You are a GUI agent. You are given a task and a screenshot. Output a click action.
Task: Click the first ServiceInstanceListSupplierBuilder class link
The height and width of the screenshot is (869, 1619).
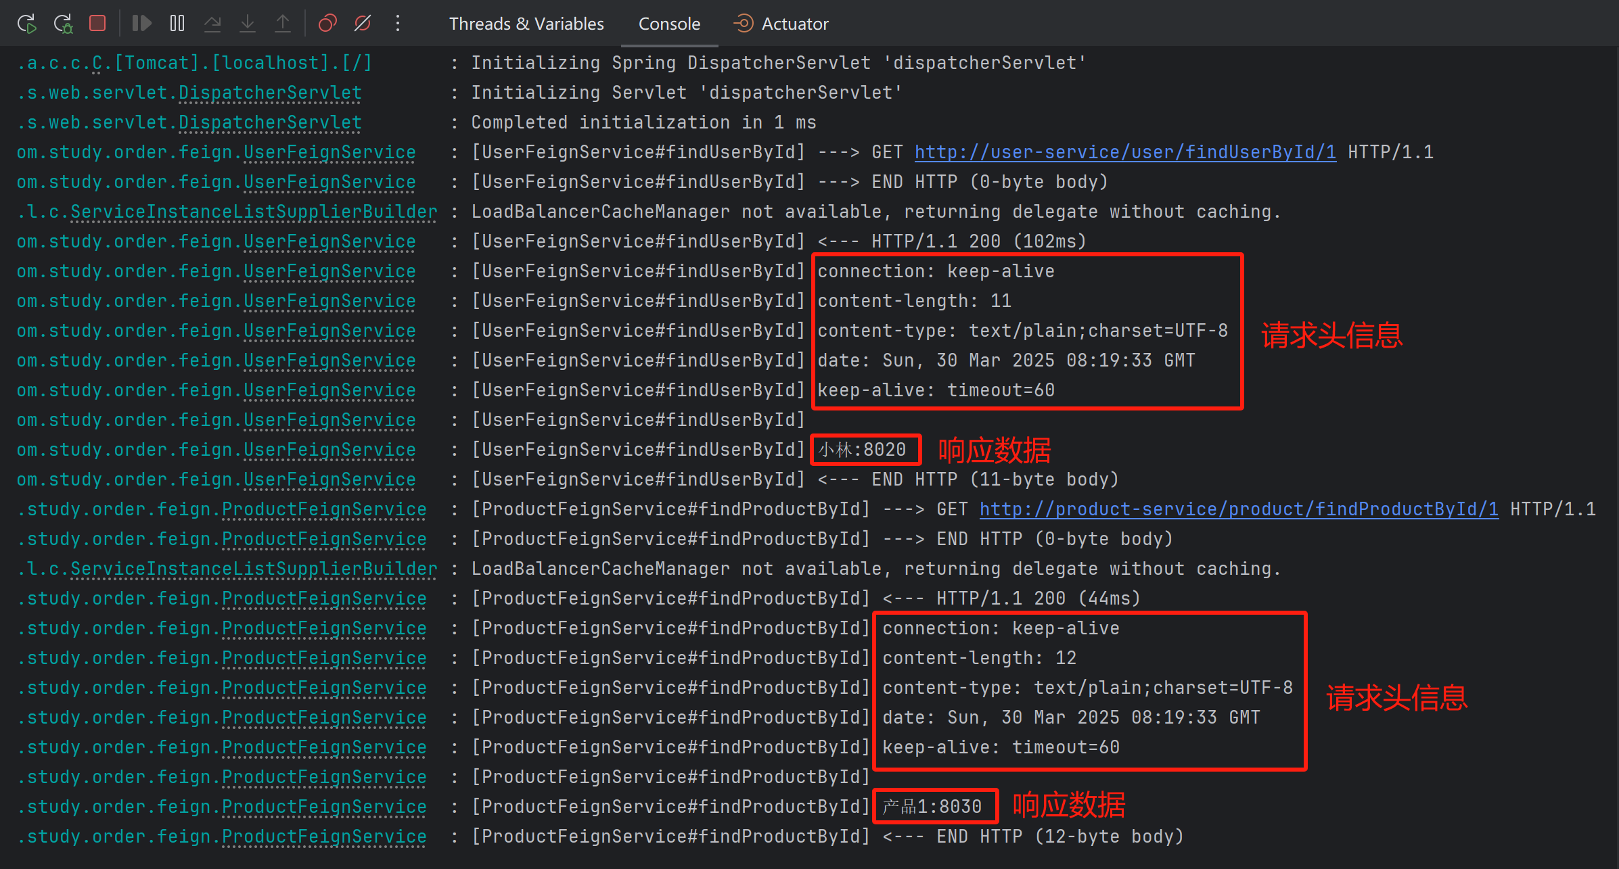click(254, 212)
